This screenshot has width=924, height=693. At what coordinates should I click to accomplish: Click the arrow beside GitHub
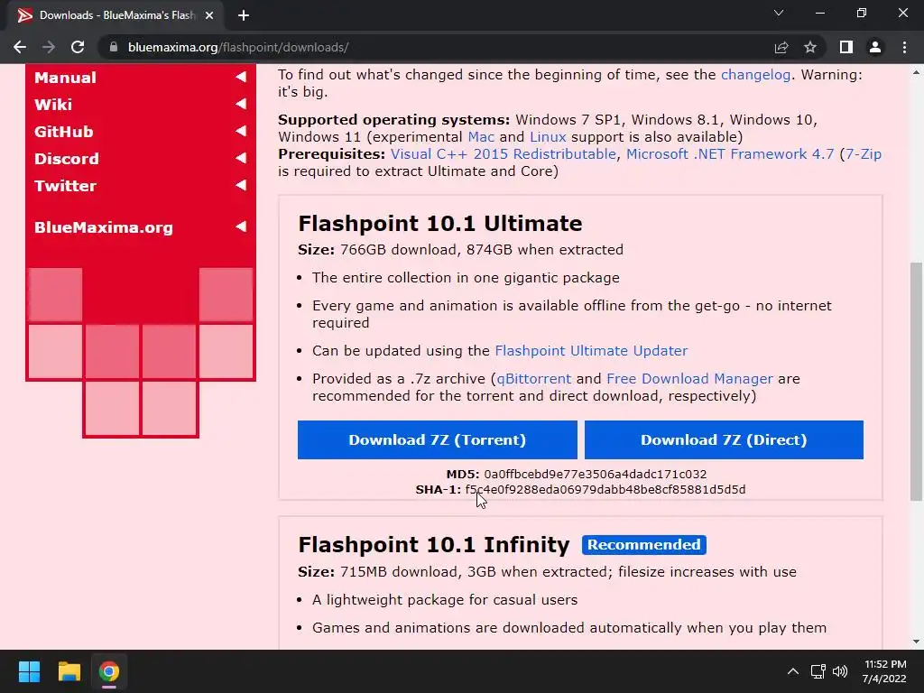click(x=240, y=131)
